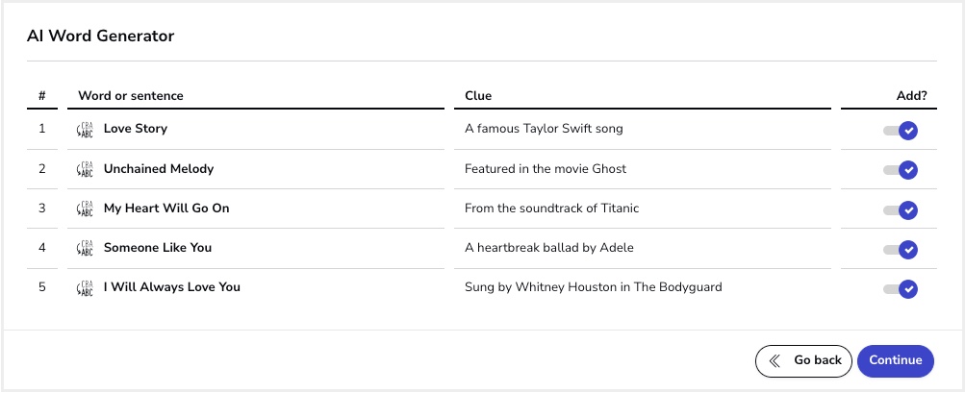Toggle Add switch for My Heart Will Go On

(901, 210)
